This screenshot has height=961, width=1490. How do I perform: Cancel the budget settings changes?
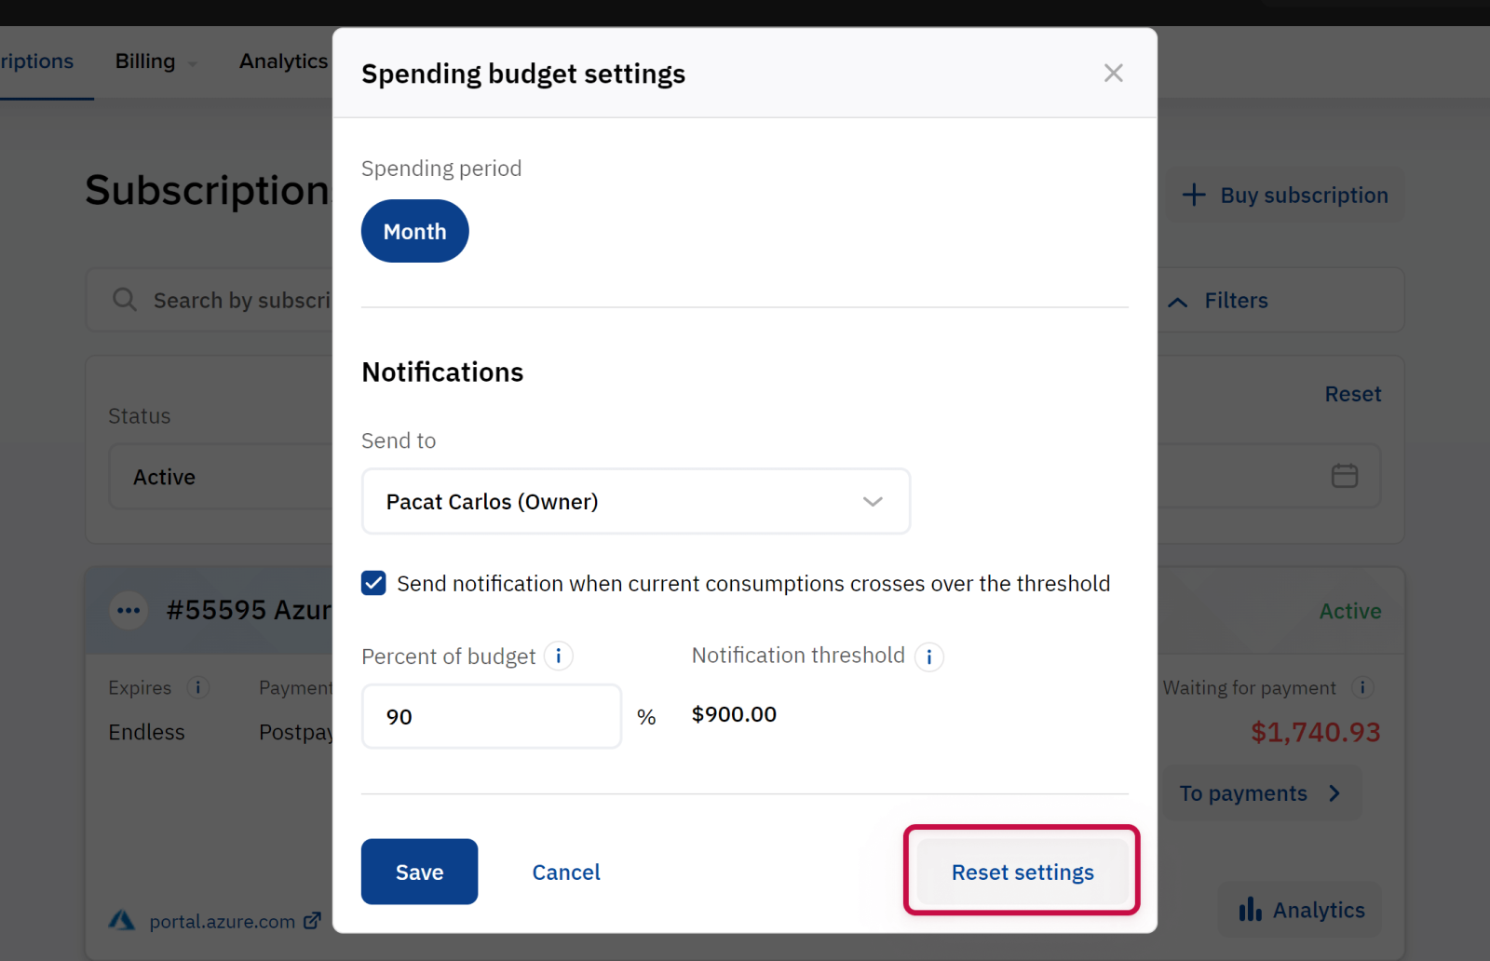click(x=566, y=873)
